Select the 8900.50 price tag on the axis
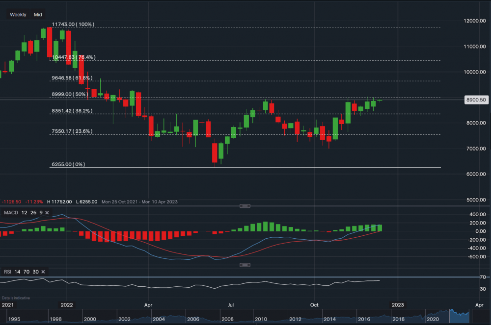Screen dimensions: 491x325 coord(476,100)
